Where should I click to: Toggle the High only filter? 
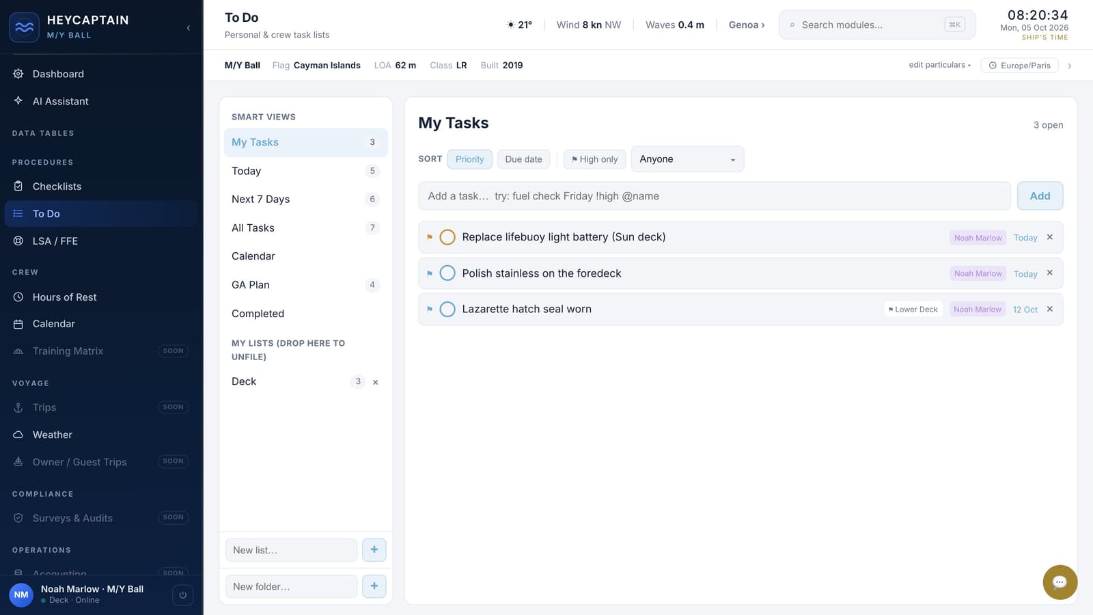point(594,159)
